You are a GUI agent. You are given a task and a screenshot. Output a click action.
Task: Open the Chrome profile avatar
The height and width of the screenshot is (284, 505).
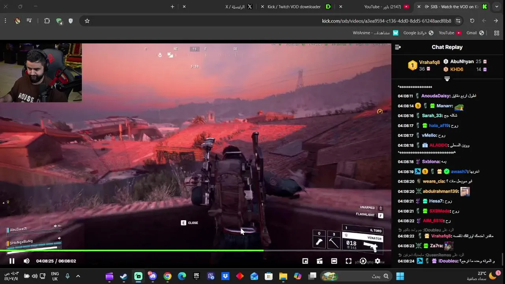tap(17, 21)
